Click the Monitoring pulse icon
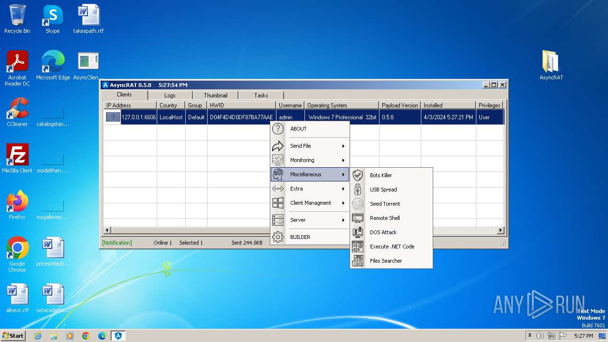This screenshot has width=608, height=342. pos(278,160)
